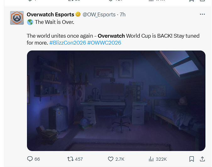Open the #BlizzCon2026 hashtag
212x167 pixels.
68,43
